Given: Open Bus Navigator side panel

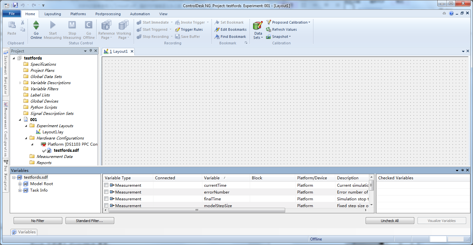Looking at the screenshot, I should coord(6,175).
